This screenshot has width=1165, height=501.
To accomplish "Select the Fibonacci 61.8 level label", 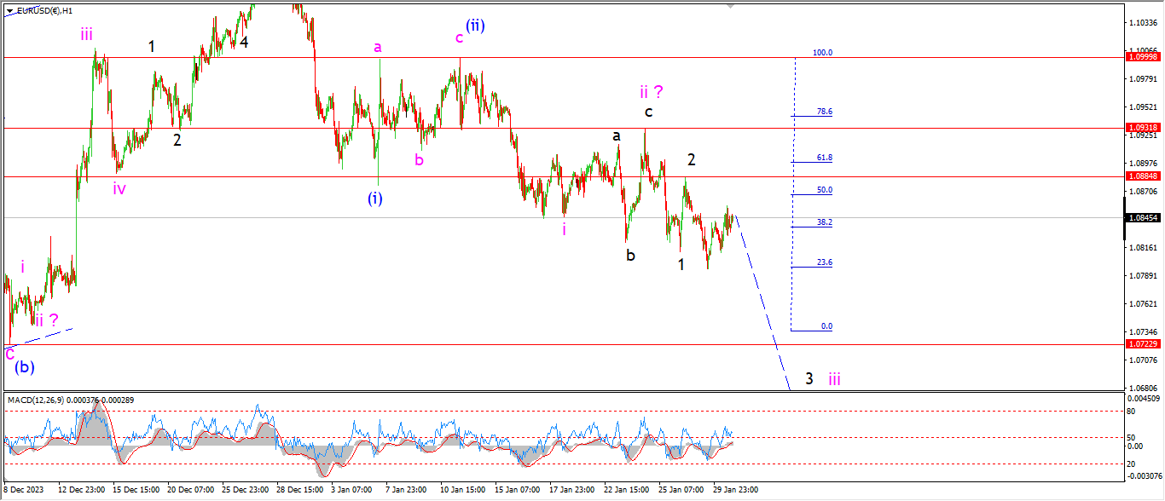I will click(x=824, y=158).
